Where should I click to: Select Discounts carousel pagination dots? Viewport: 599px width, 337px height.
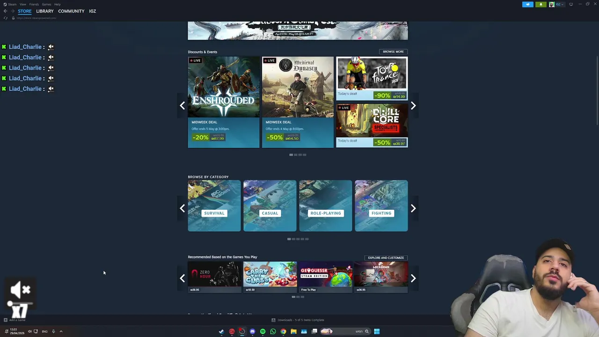[298, 154]
